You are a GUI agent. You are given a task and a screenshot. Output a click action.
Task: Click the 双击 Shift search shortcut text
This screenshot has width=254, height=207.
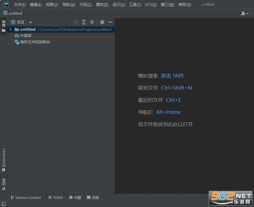pos(172,76)
